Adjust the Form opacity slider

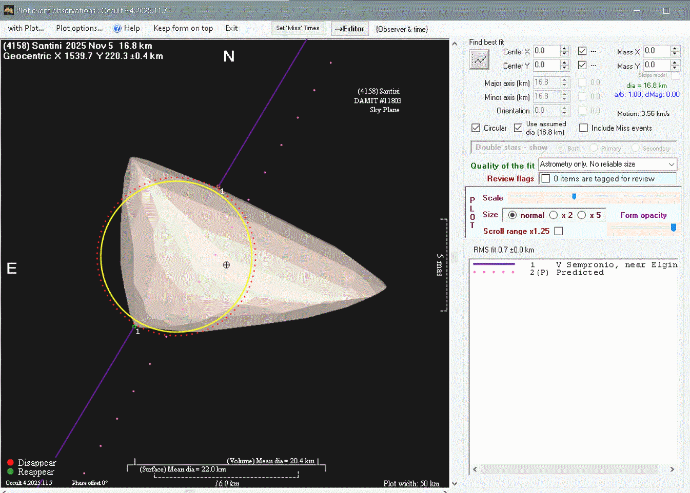673,228
